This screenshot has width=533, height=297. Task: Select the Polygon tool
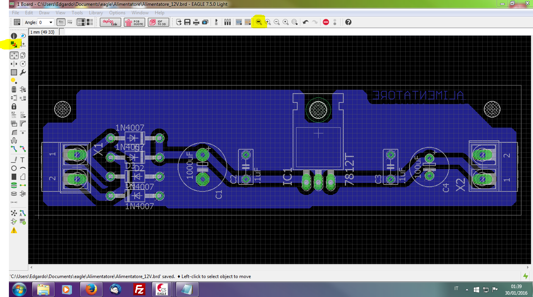[23, 177]
